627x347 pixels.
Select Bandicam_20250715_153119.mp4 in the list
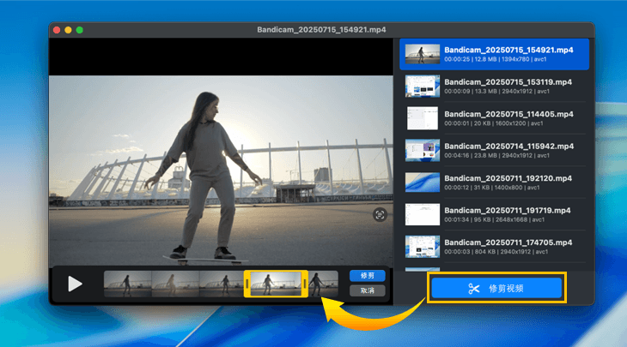pos(494,87)
